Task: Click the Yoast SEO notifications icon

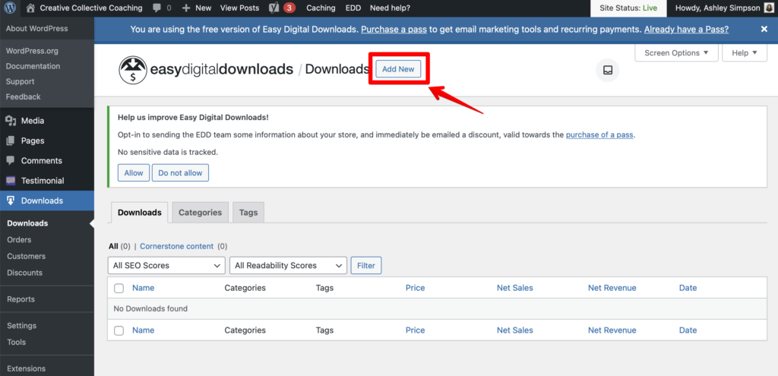Action: tap(274, 8)
